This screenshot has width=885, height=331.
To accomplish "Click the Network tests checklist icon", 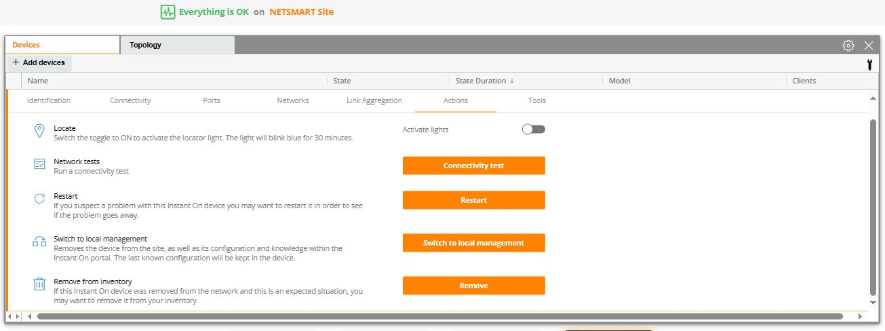I will [39, 165].
